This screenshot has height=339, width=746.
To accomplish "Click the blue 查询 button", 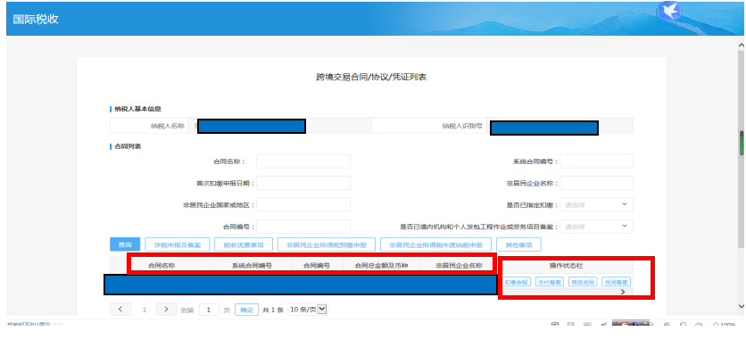I will pos(125,244).
